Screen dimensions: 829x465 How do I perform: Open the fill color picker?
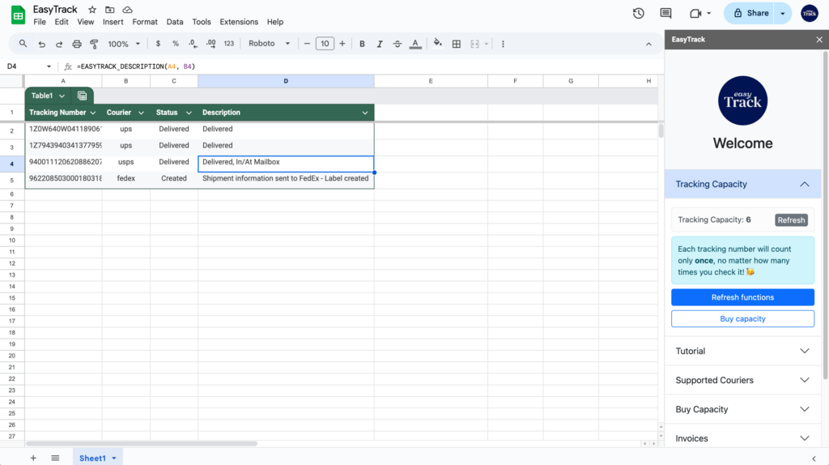pyautogui.click(x=438, y=44)
